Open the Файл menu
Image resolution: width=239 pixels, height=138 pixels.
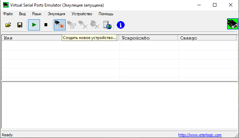(8, 14)
